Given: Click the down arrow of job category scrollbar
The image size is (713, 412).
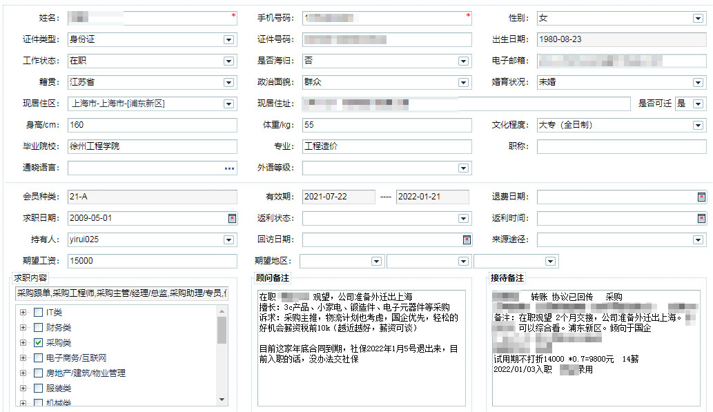Looking at the screenshot, I should coord(222,400).
